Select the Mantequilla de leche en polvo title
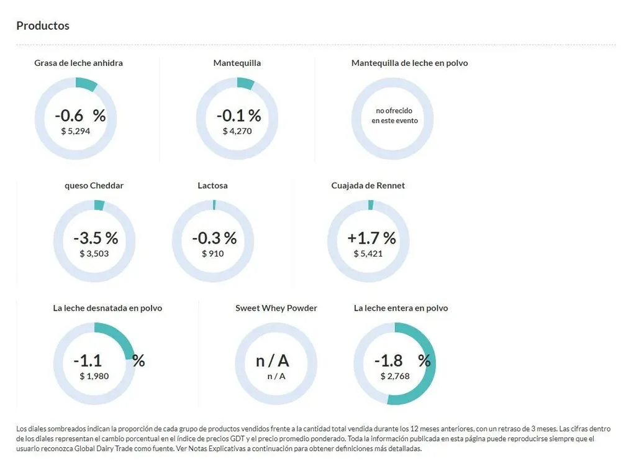 coord(409,63)
